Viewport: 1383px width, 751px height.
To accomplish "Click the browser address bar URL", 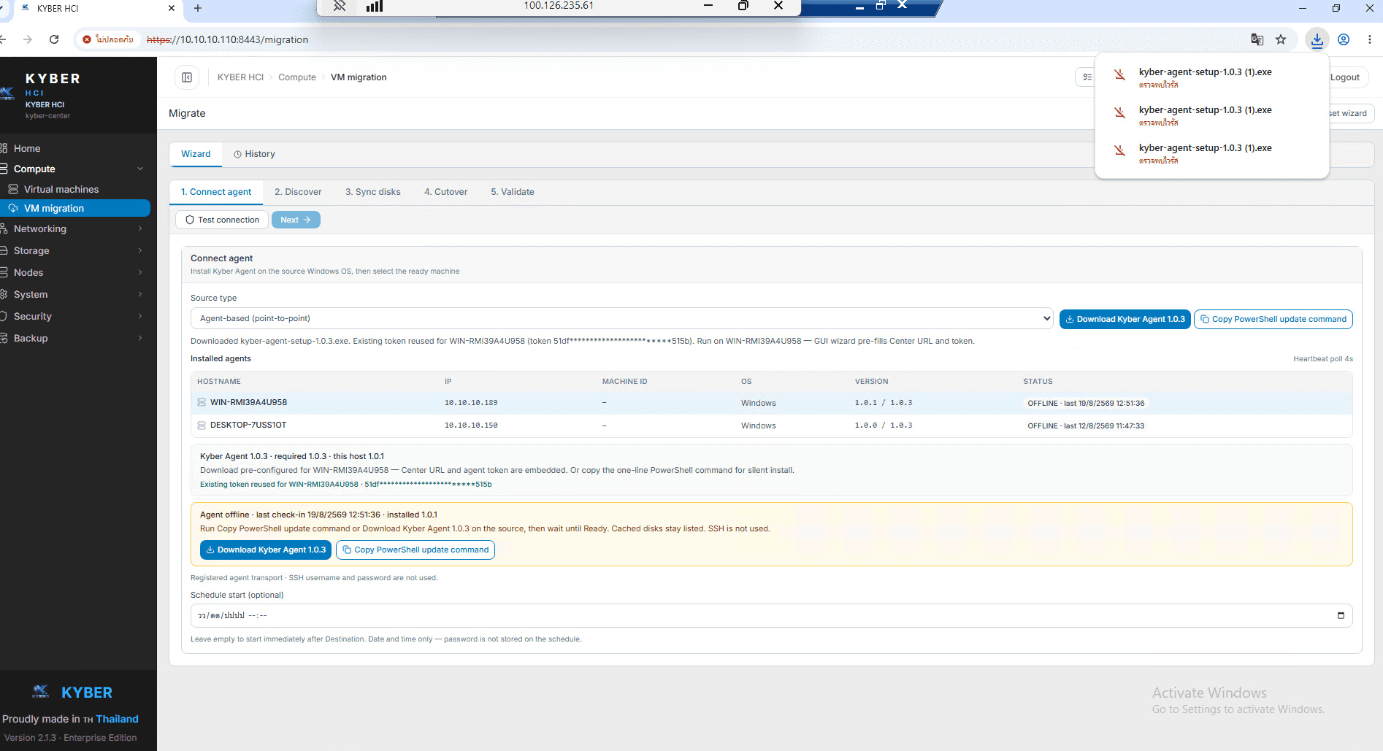I will click(x=227, y=39).
